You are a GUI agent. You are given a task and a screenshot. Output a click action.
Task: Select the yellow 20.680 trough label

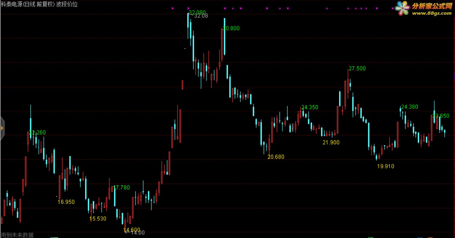[x=276, y=157]
